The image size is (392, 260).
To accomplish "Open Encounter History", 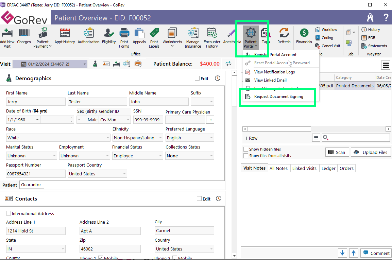I will pyautogui.click(x=212, y=38).
